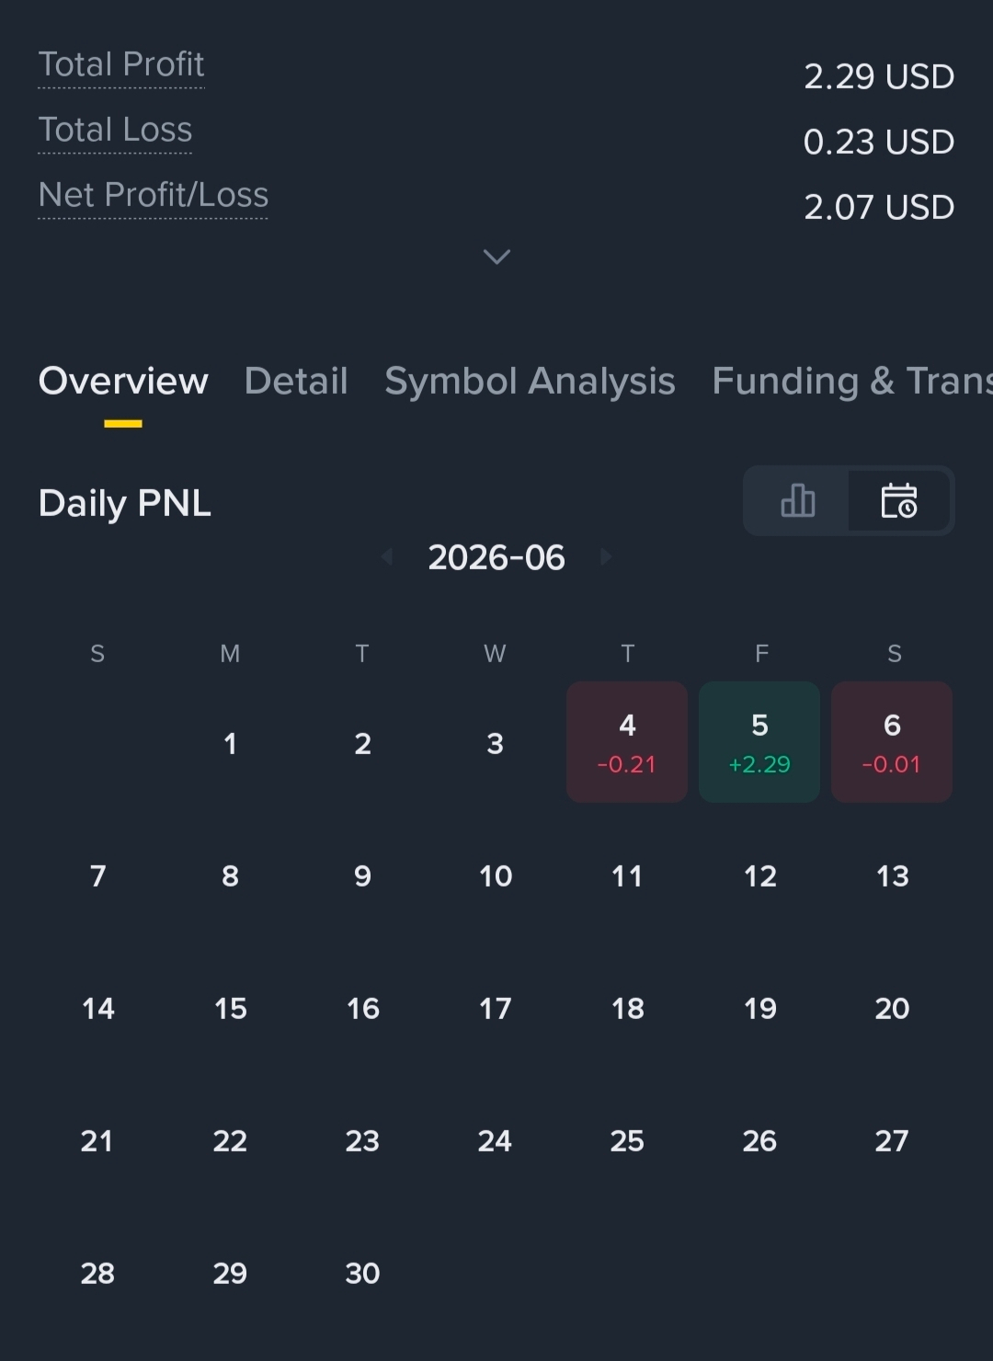
Task: Select day 30 in the calendar
Action: coord(362,1273)
